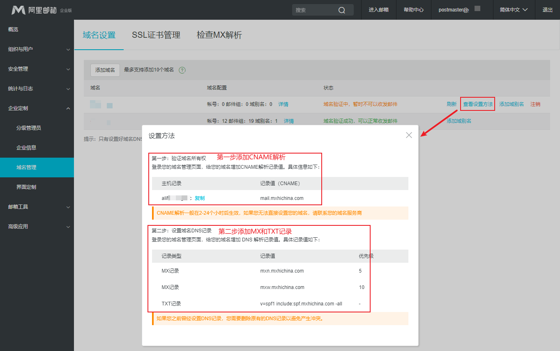
Task: Click the 设置方法 dialog title
Action: pyautogui.click(x=162, y=136)
